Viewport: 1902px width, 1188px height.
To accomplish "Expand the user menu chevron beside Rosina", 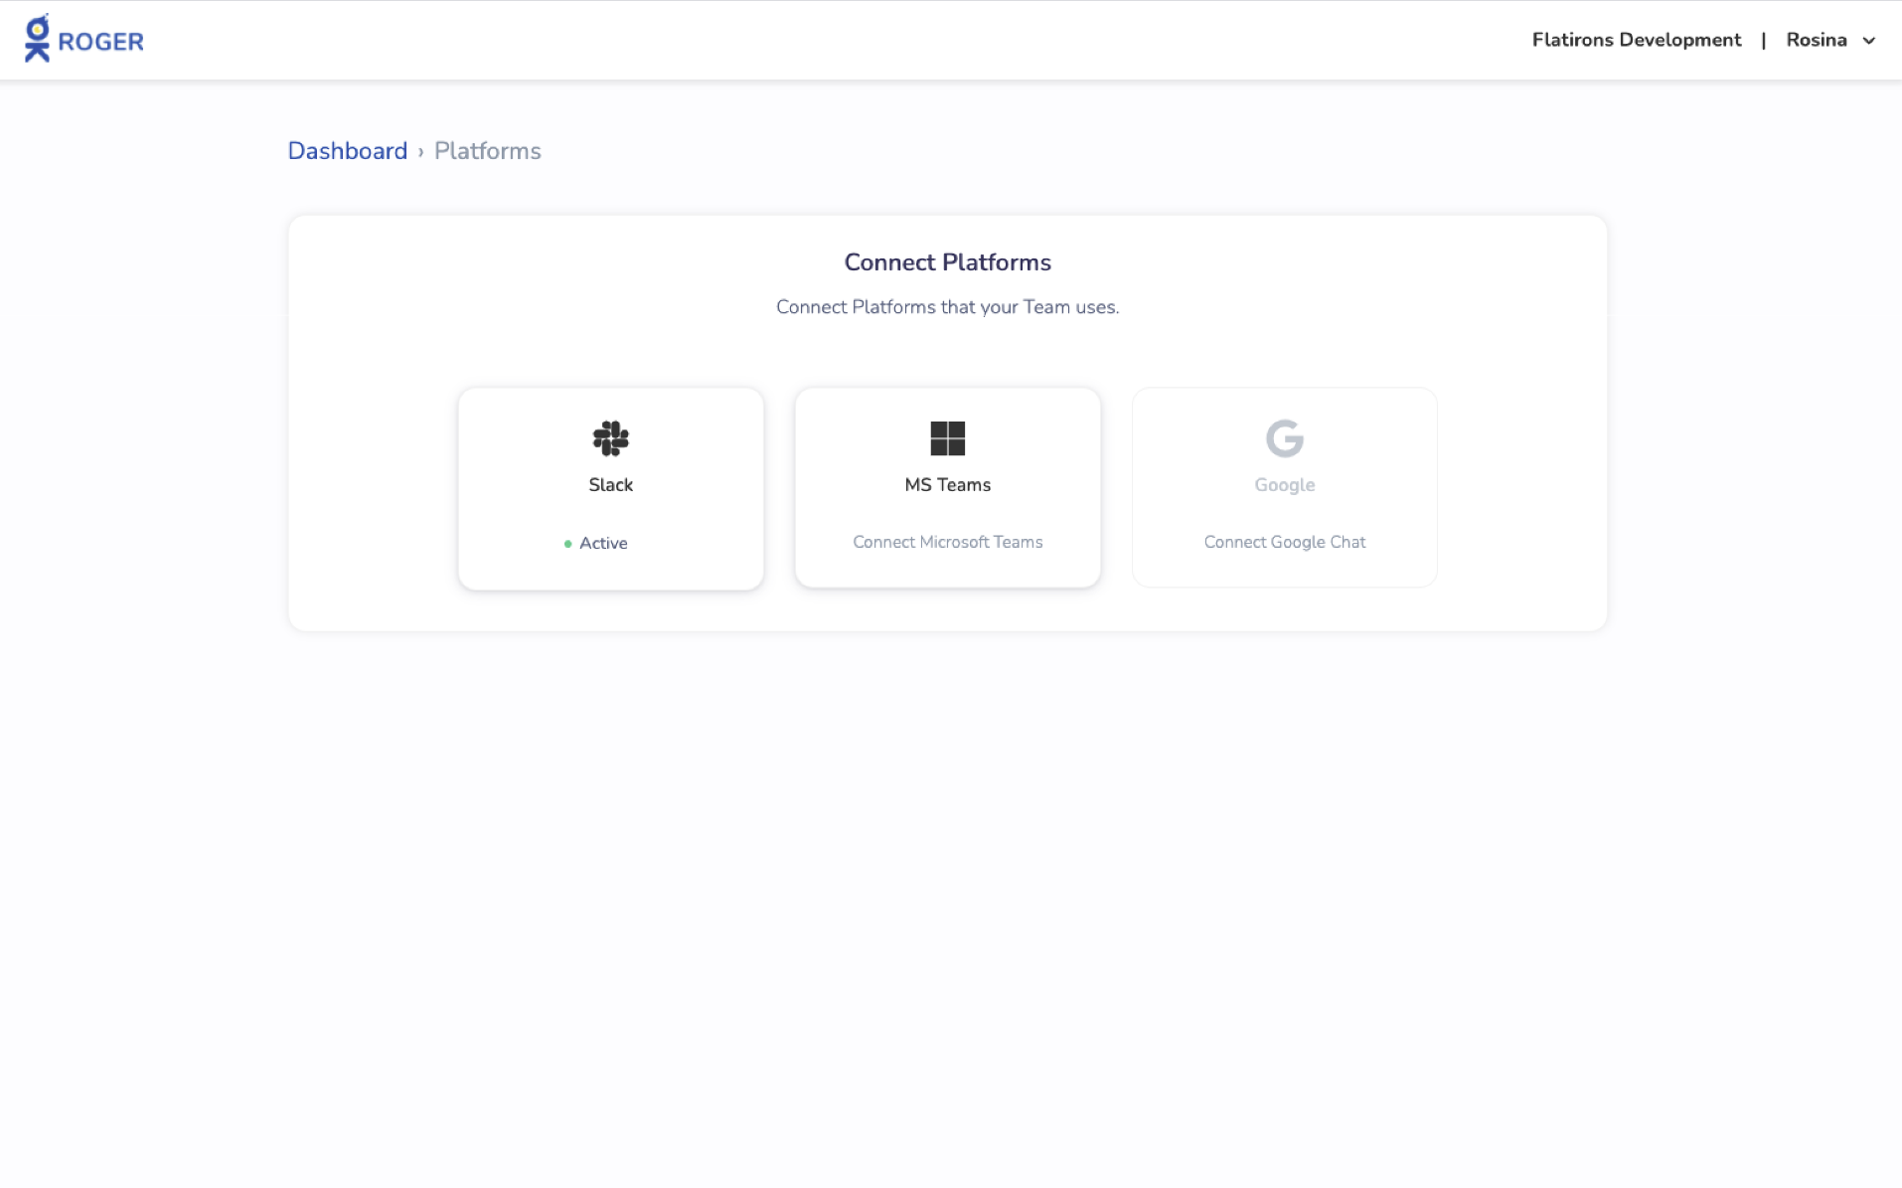I will click(1868, 41).
